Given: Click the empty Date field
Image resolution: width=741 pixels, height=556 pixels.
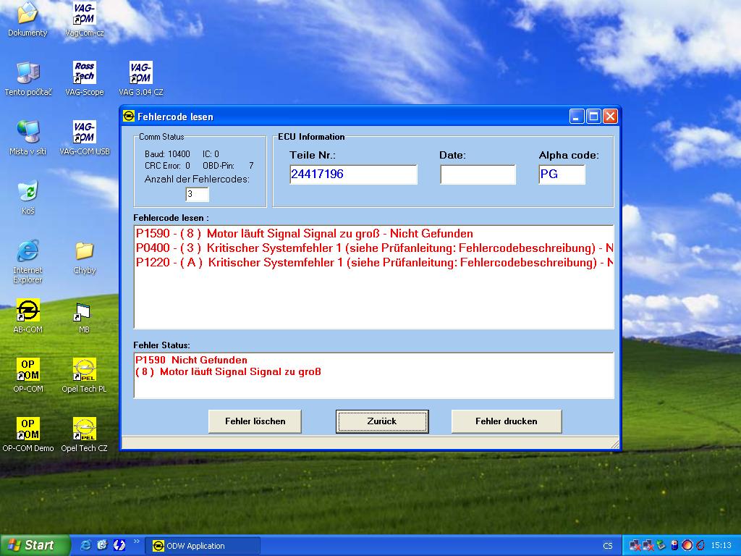Looking at the screenshot, I should [x=478, y=174].
